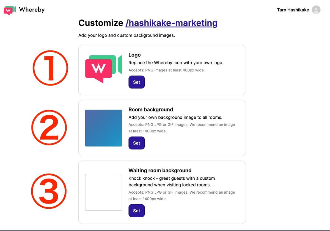The width and height of the screenshot is (330, 231).
Task: Click 'Add your logo and custom background images.'
Action: (127, 35)
